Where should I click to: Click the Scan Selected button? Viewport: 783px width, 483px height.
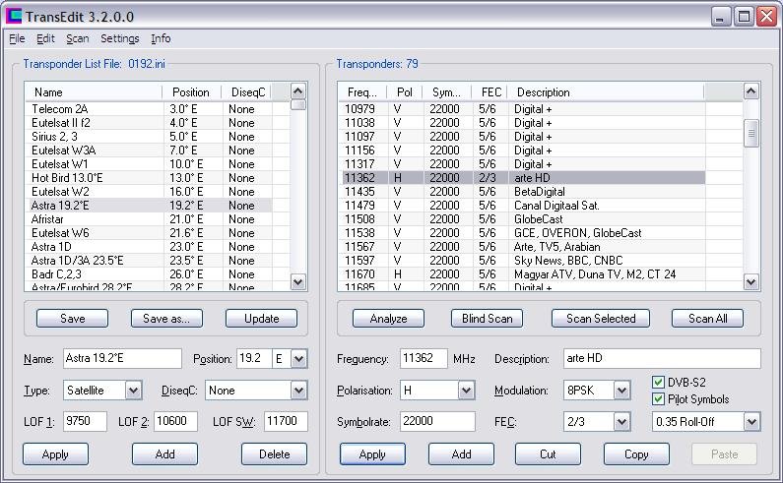tap(601, 318)
